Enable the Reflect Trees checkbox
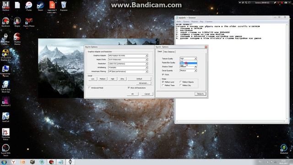This screenshot has height=165, width=293. coord(163,85)
